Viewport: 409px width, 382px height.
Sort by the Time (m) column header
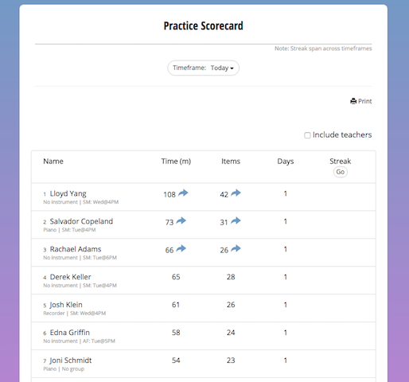coord(176,162)
